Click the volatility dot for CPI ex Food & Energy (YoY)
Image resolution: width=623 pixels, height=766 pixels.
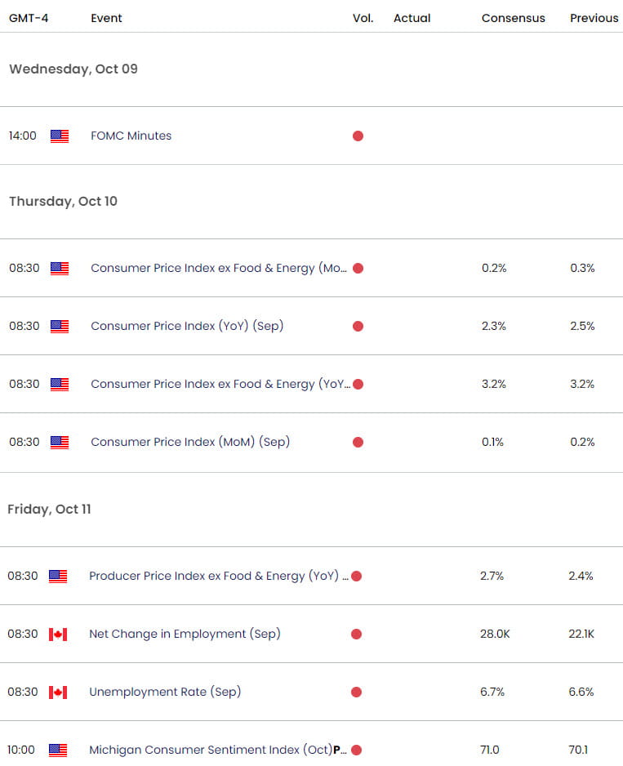click(357, 384)
